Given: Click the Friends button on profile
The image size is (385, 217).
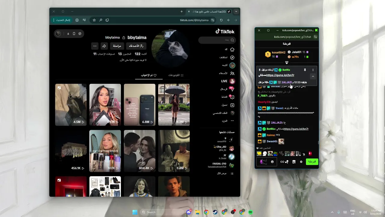Looking at the screenshot, I should (x=136, y=46).
